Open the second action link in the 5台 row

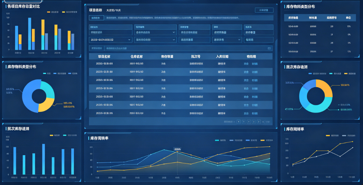pos(255,113)
